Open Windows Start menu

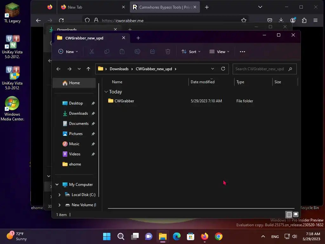click(x=107, y=236)
